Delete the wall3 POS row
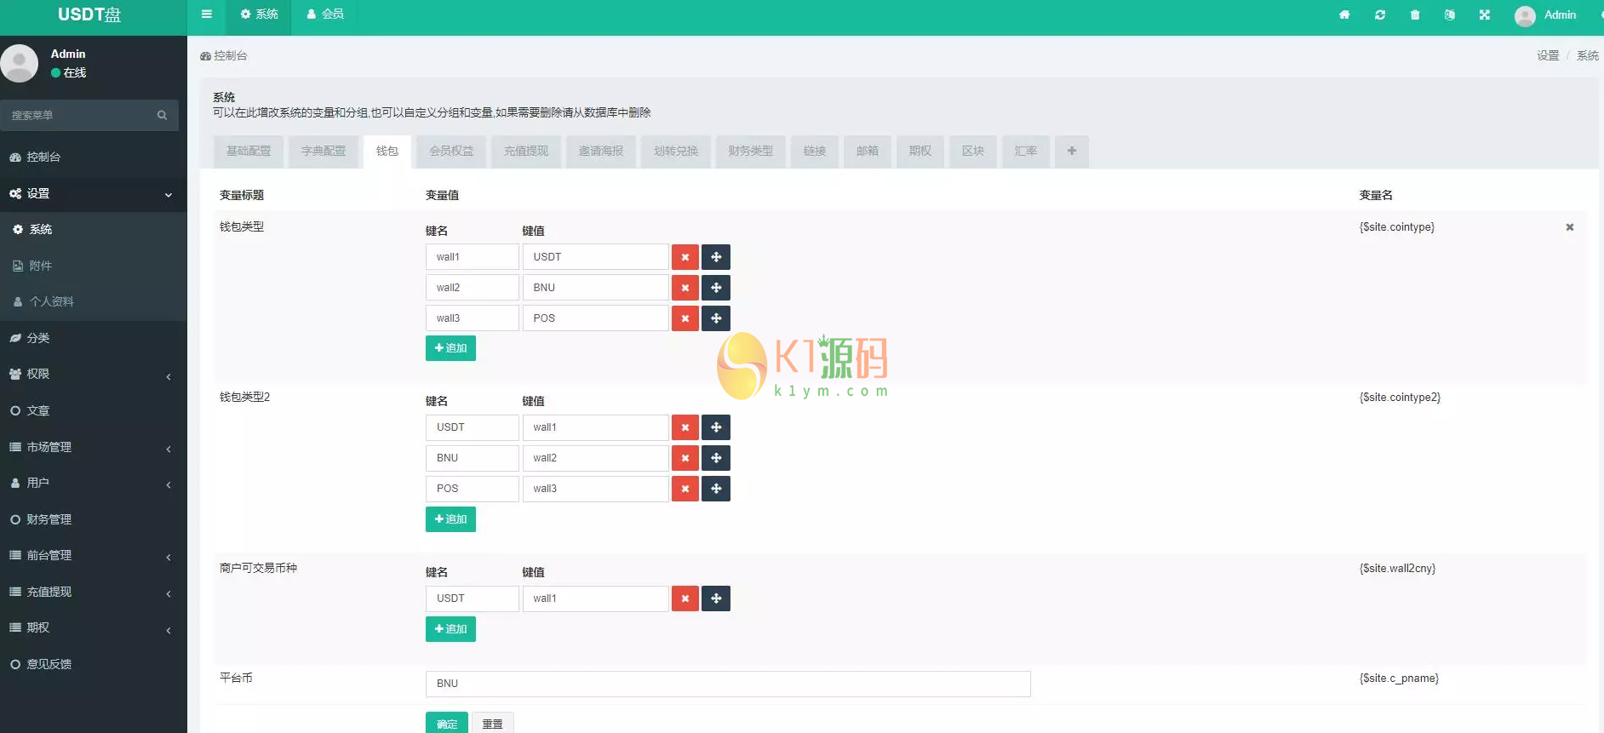Viewport: 1604px width, 733px height. (685, 318)
